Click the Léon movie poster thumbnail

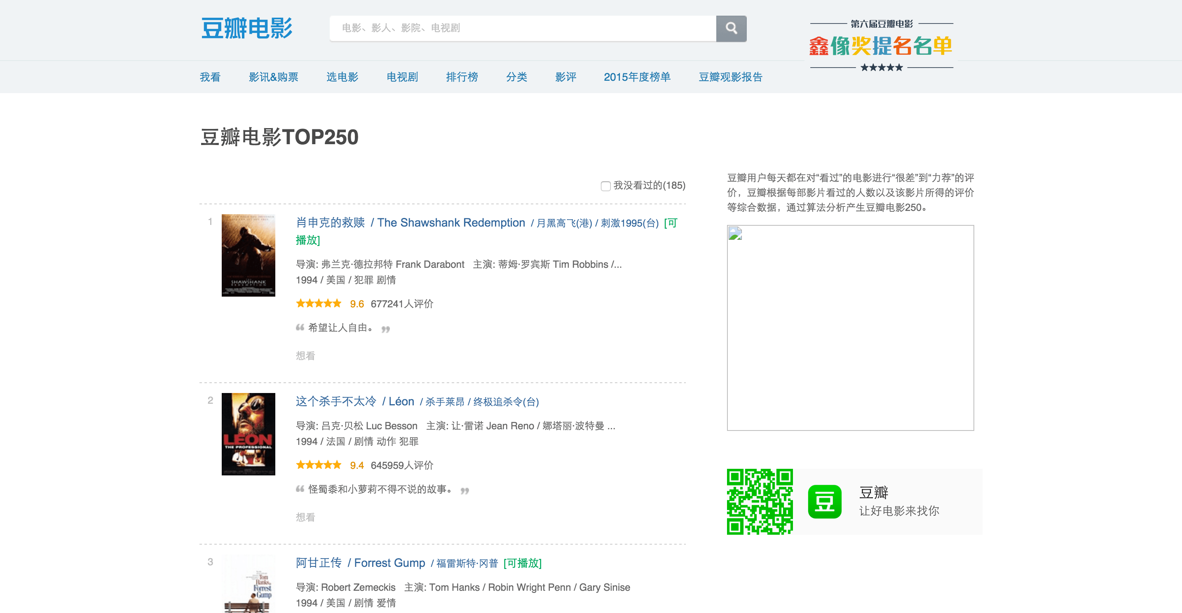[248, 434]
